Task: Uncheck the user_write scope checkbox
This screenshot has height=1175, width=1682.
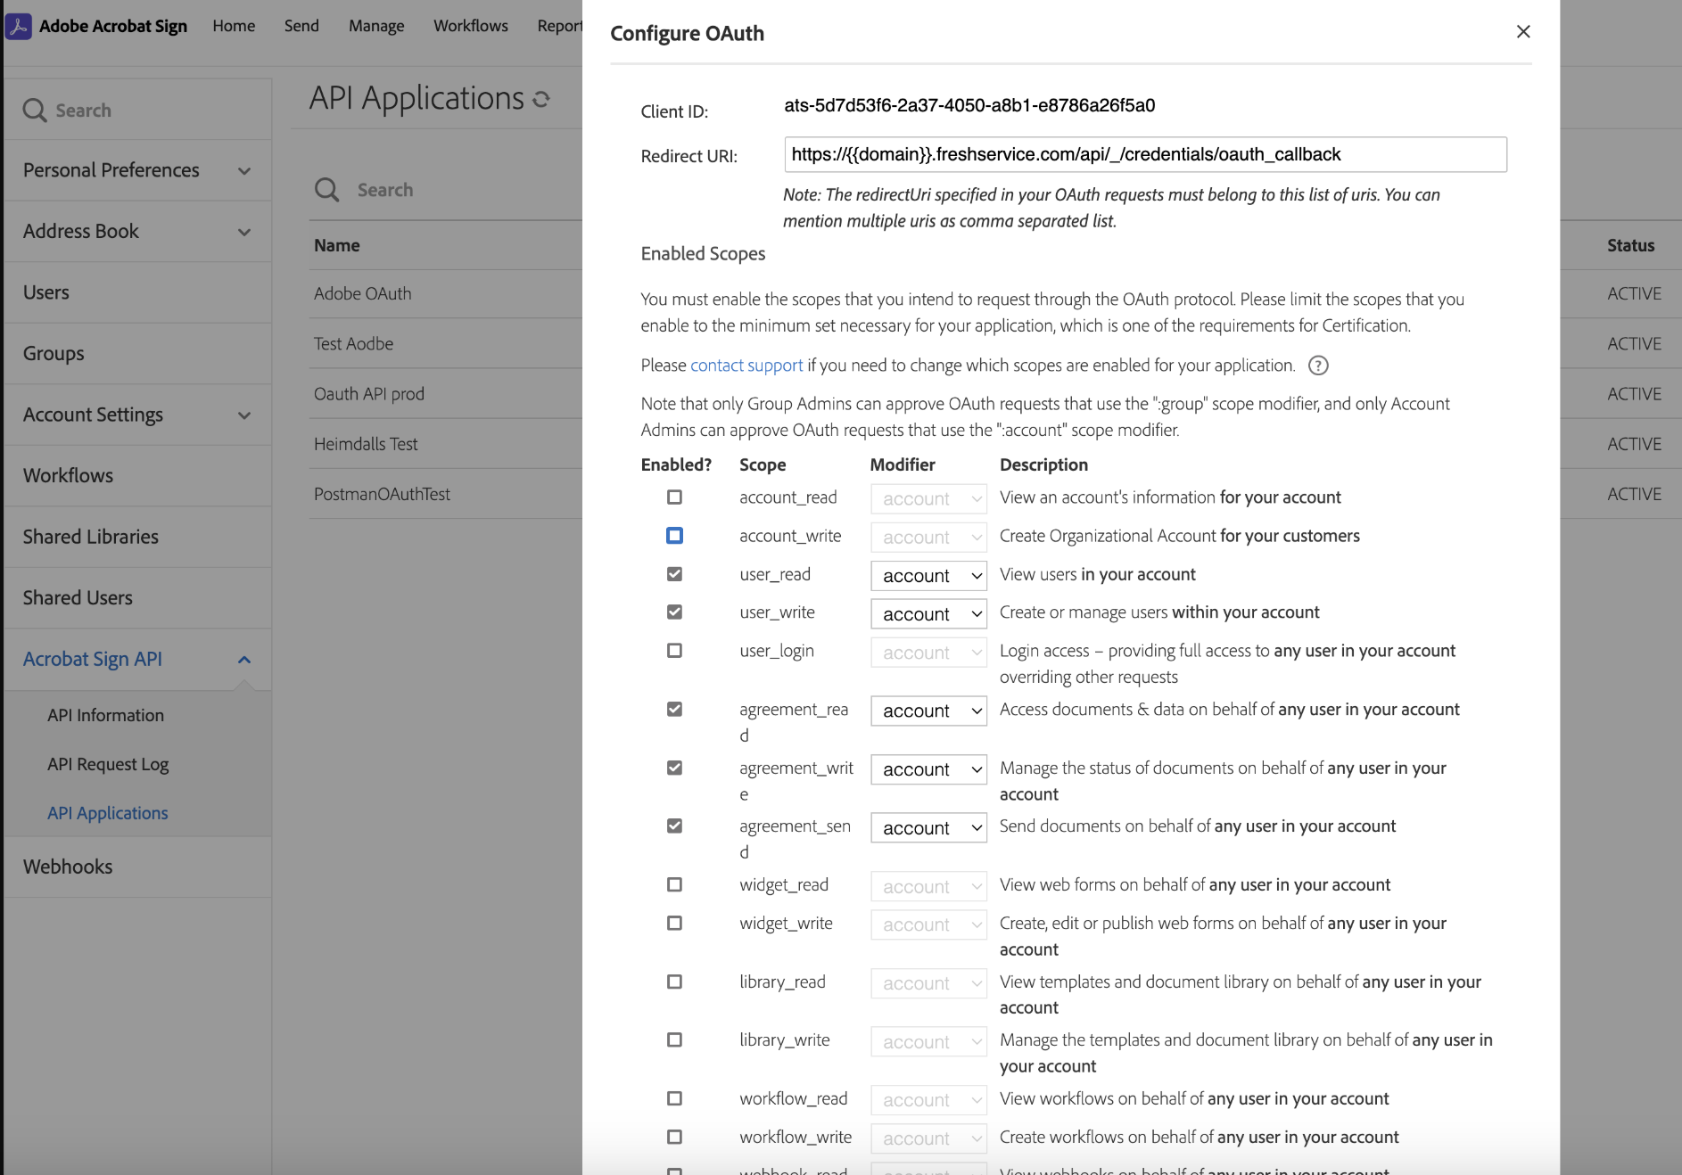Action: (x=674, y=612)
